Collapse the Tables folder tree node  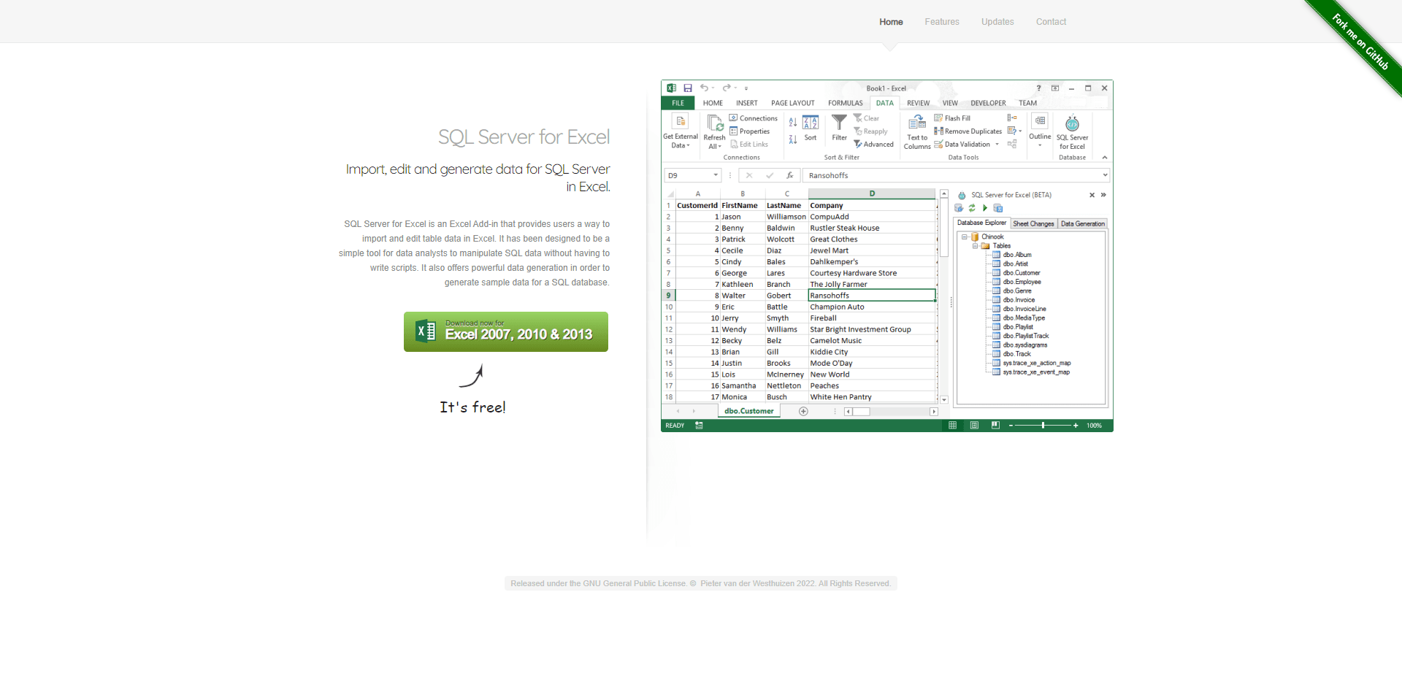(975, 246)
